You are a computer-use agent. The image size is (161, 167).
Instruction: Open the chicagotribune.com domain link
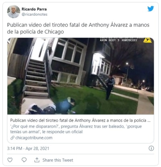(x=34, y=138)
